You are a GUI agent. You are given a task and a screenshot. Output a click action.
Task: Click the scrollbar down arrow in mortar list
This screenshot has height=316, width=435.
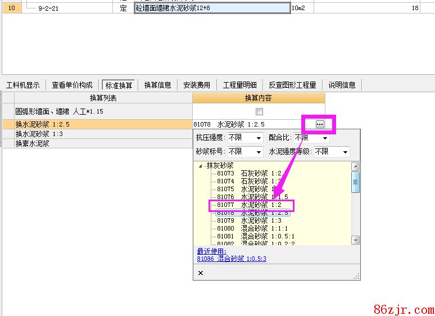tap(355, 240)
